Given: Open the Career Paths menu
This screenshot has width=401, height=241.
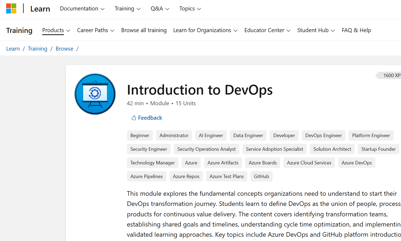Looking at the screenshot, I should [x=95, y=30].
